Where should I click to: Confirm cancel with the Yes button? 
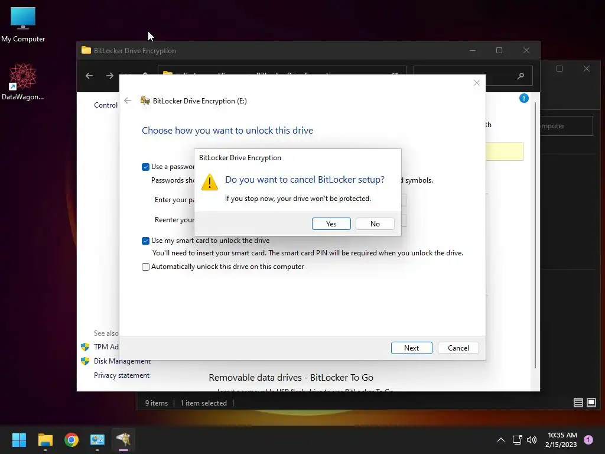(x=331, y=224)
